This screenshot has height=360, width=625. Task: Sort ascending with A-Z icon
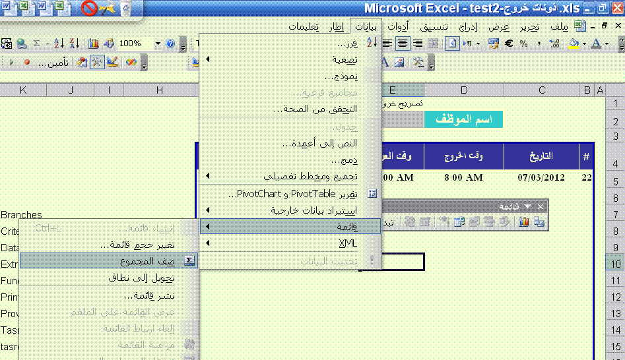click(59, 44)
